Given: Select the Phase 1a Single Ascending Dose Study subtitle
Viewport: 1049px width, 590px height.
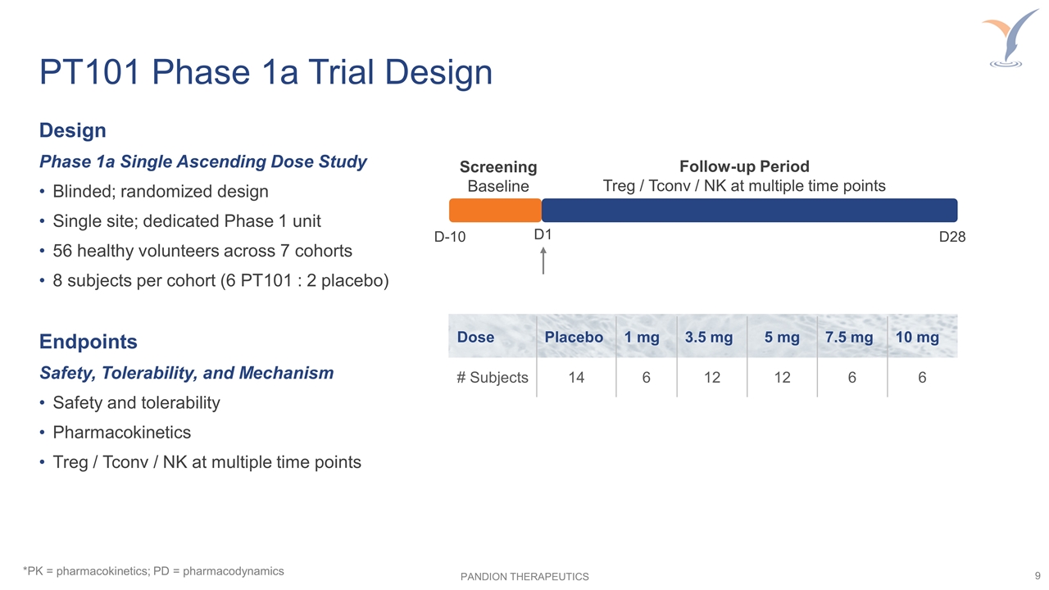Looking at the screenshot, I should click(x=203, y=162).
